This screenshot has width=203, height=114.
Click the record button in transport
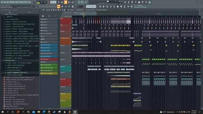point(49,2)
